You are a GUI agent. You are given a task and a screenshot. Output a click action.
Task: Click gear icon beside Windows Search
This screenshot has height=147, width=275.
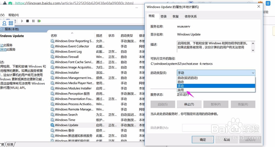point(52,114)
